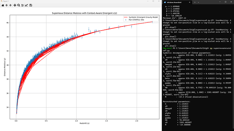Select the Zoom to rectangle tool
Screen dimensions: 234x131
[x=19, y=5]
